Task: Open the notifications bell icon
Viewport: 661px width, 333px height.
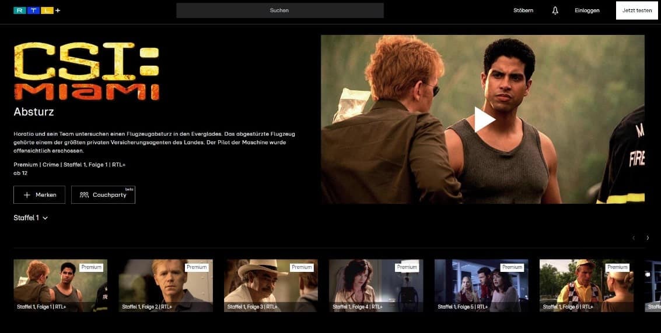Action: (555, 10)
